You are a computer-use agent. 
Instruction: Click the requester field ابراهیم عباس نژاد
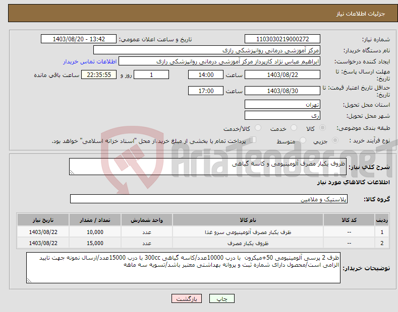point(219,61)
